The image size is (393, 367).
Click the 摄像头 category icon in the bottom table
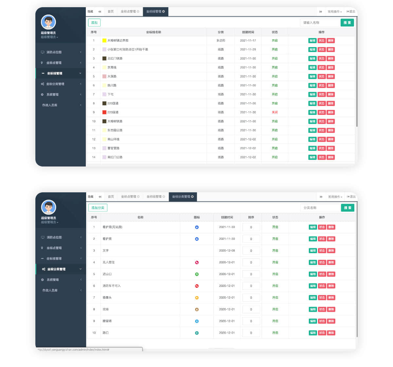pos(197,298)
